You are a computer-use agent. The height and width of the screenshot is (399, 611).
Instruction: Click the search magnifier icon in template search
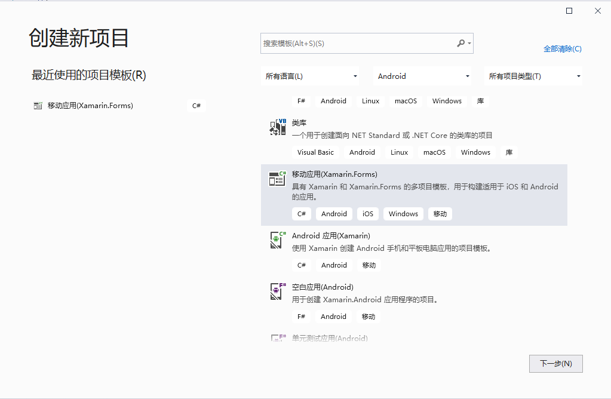pyautogui.click(x=461, y=43)
